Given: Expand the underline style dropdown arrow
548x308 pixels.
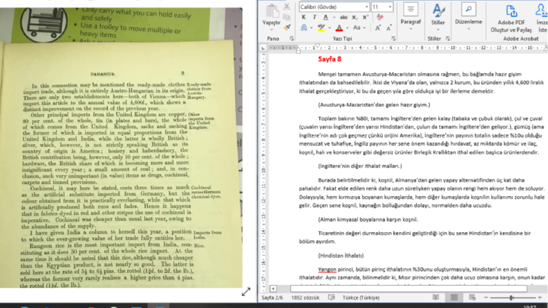Looking at the screenshot, I should [334, 17].
